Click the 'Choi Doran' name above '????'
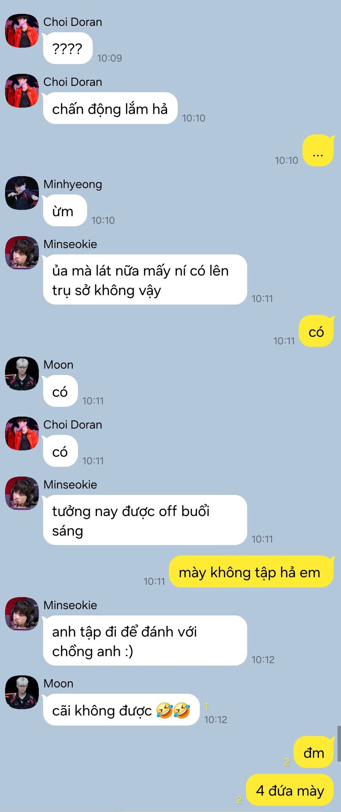This screenshot has height=812, width=341. point(73,22)
